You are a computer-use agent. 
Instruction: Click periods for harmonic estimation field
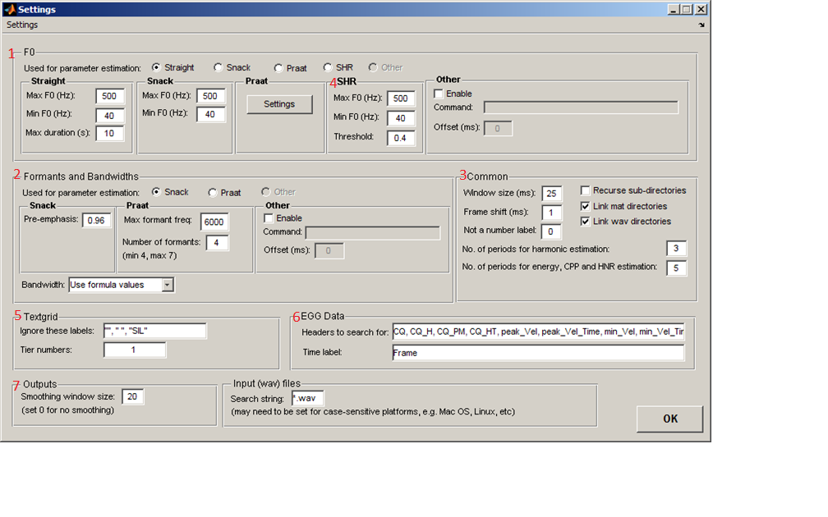677,248
